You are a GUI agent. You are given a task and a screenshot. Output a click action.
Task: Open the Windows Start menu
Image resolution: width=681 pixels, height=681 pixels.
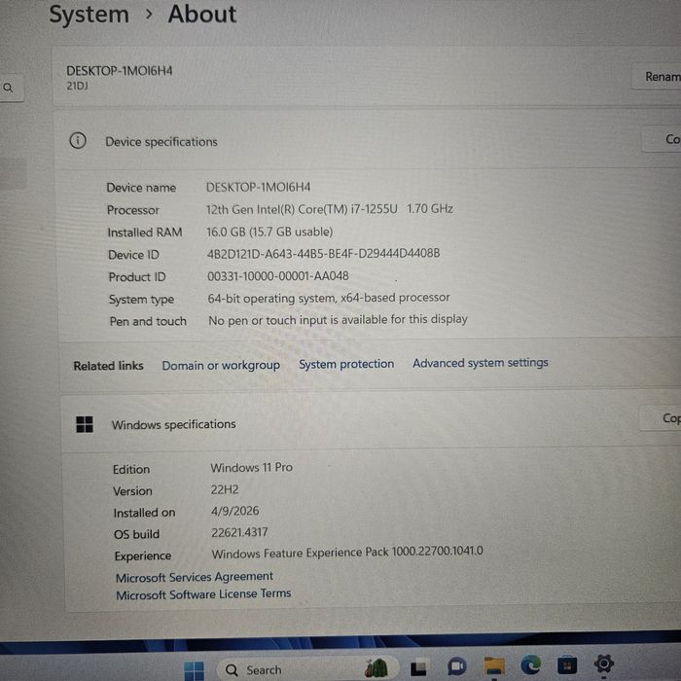pos(194,669)
